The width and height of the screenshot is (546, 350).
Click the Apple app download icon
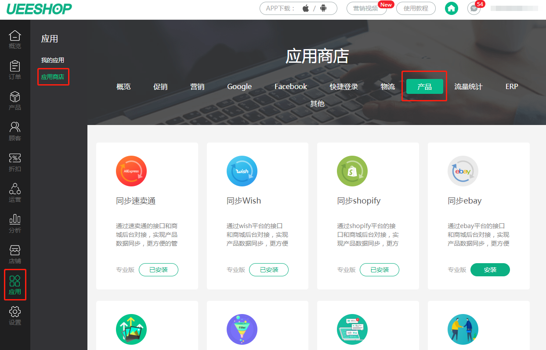[306, 8]
